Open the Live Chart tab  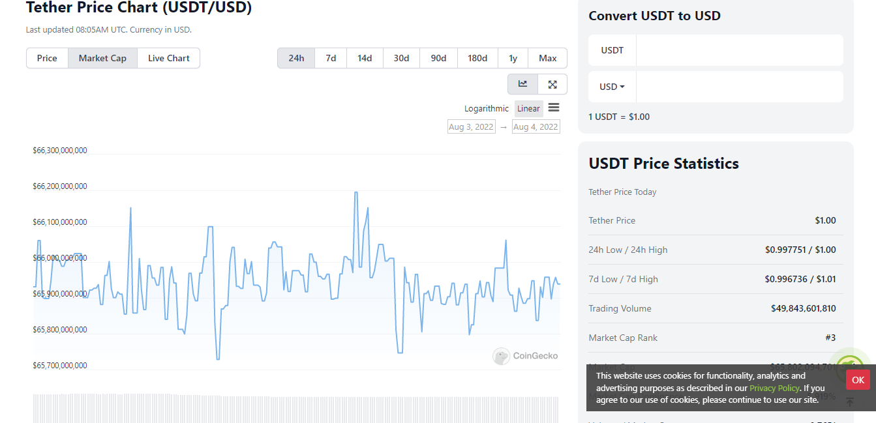(x=169, y=58)
